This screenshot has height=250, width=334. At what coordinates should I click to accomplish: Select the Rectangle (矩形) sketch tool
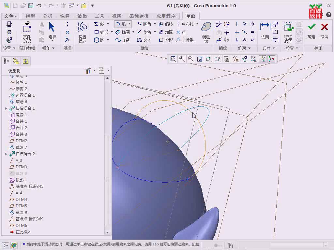click(101, 32)
